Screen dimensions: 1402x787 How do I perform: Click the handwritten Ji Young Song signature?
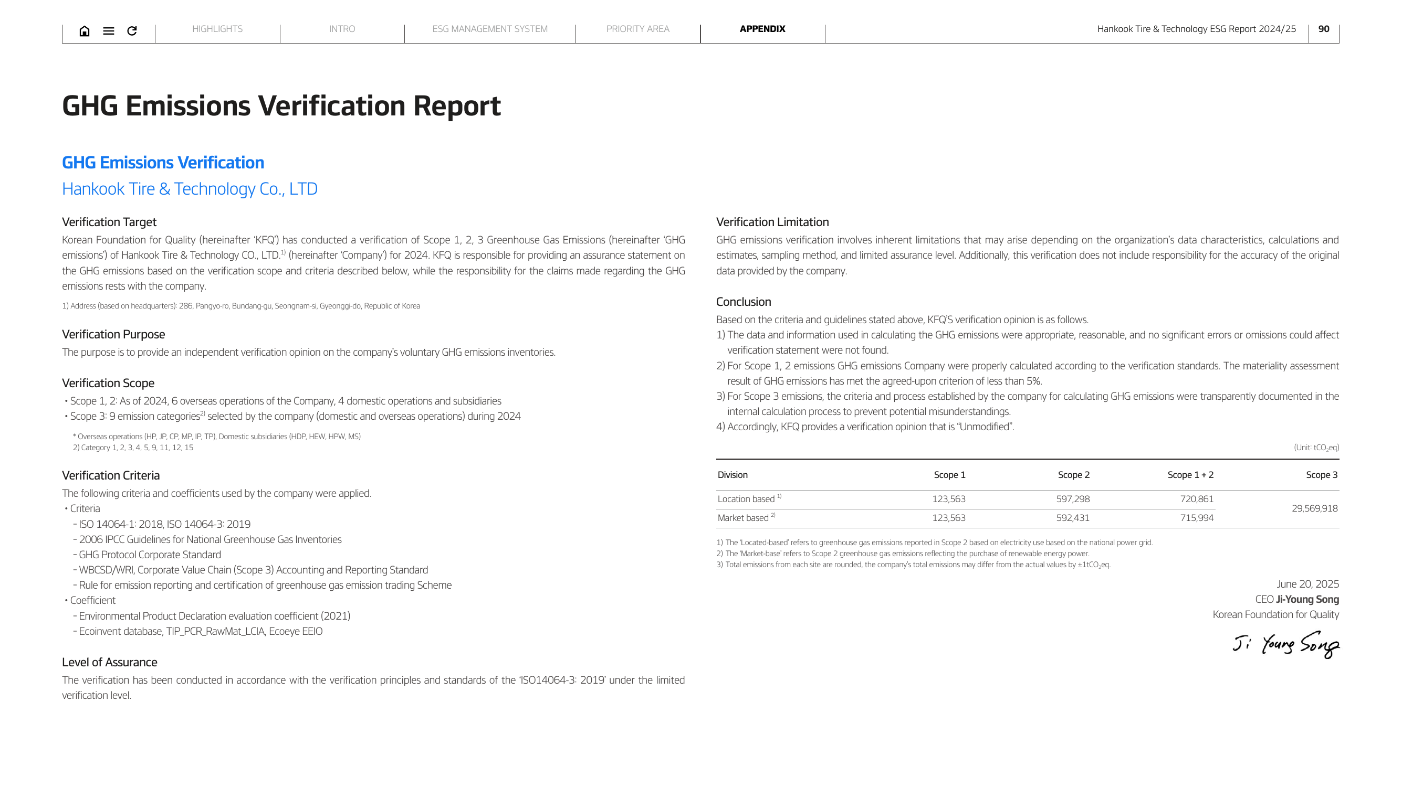pyautogui.click(x=1285, y=645)
